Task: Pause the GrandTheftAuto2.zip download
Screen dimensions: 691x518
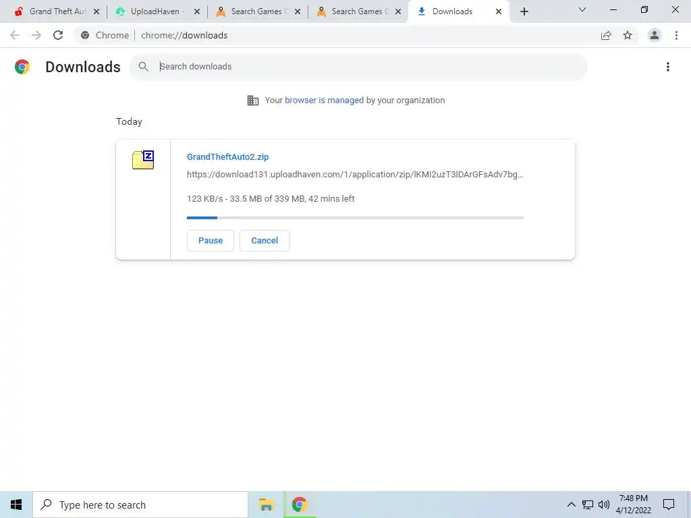Action: [211, 241]
